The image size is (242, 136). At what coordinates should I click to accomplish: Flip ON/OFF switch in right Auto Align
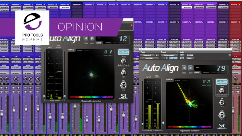(x=222, y=115)
